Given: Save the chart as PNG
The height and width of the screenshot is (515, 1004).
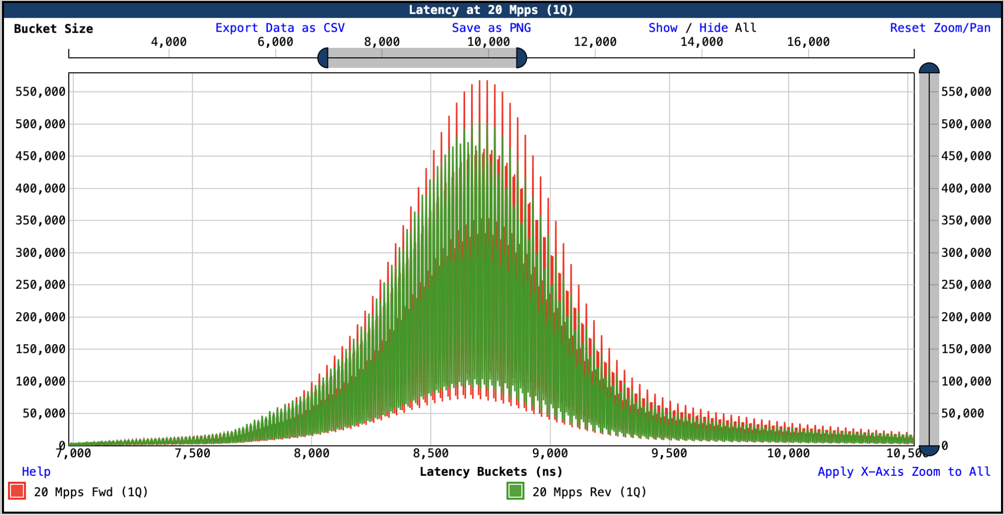Looking at the screenshot, I should pyautogui.click(x=491, y=28).
